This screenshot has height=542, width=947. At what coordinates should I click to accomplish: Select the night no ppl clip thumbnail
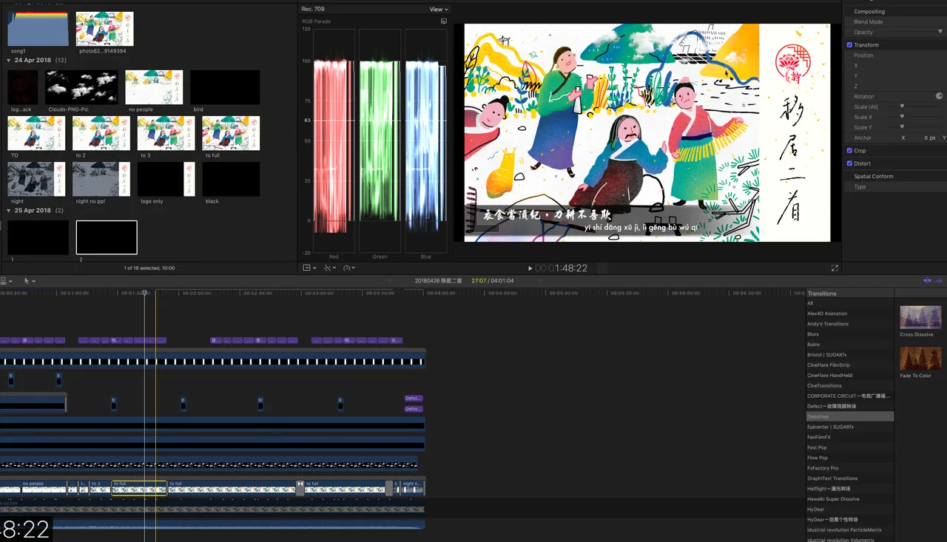coord(101,179)
